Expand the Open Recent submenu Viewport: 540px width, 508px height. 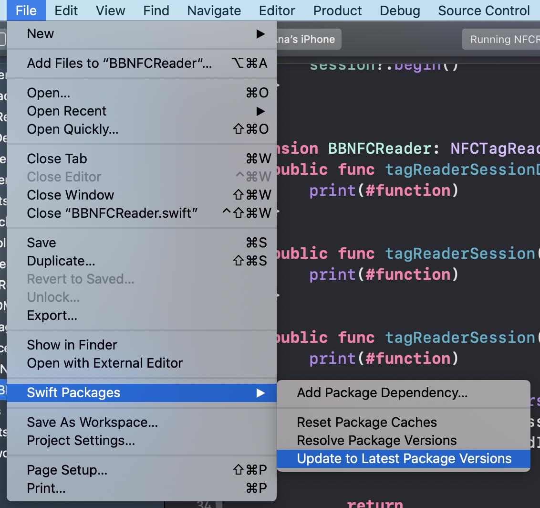click(66, 111)
